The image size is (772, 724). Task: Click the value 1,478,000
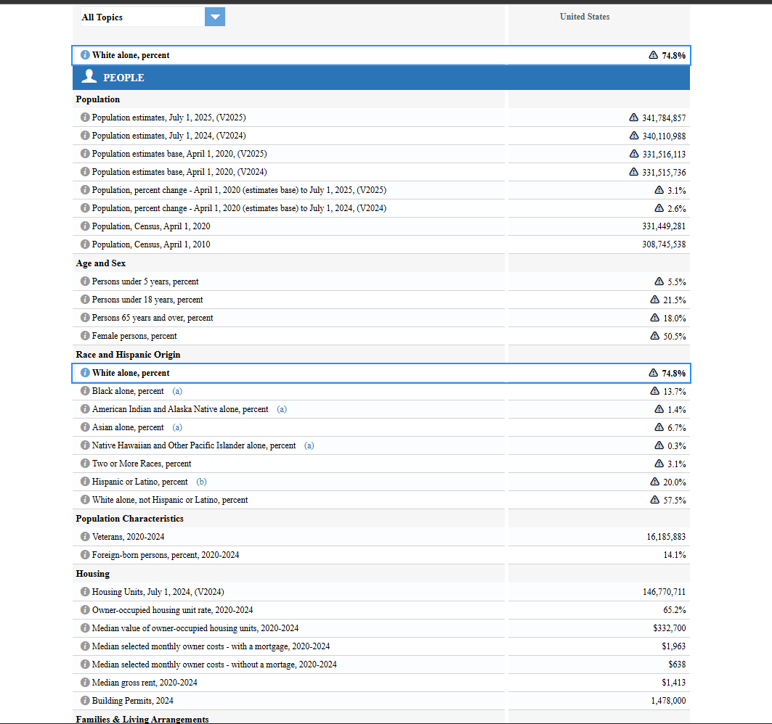668,700
